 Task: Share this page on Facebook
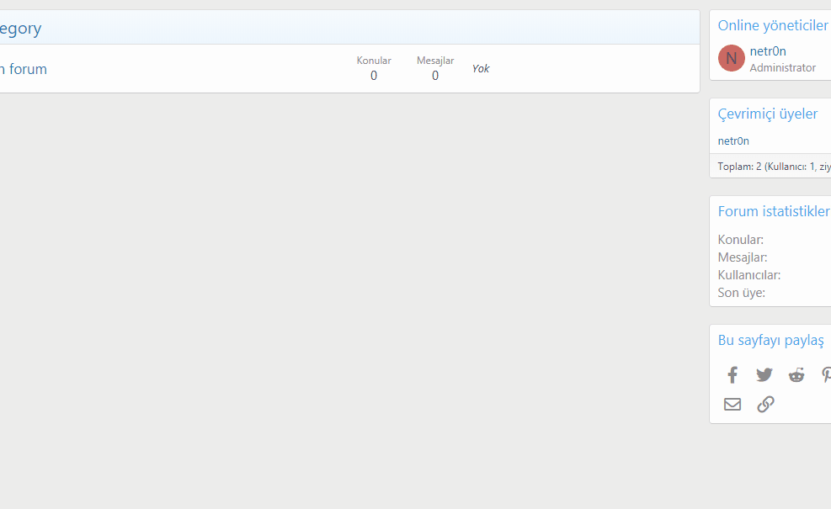[x=732, y=375]
